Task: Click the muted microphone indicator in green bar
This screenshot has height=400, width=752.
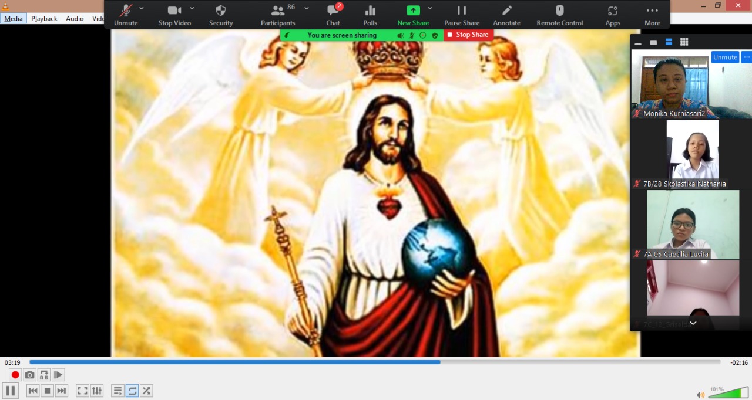Action: (x=412, y=35)
